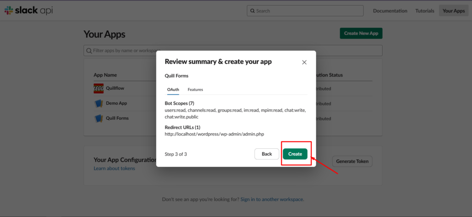Screen dimensions: 472x217
Task: Go to Your Apps in top navigation
Action: coord(454,11)
